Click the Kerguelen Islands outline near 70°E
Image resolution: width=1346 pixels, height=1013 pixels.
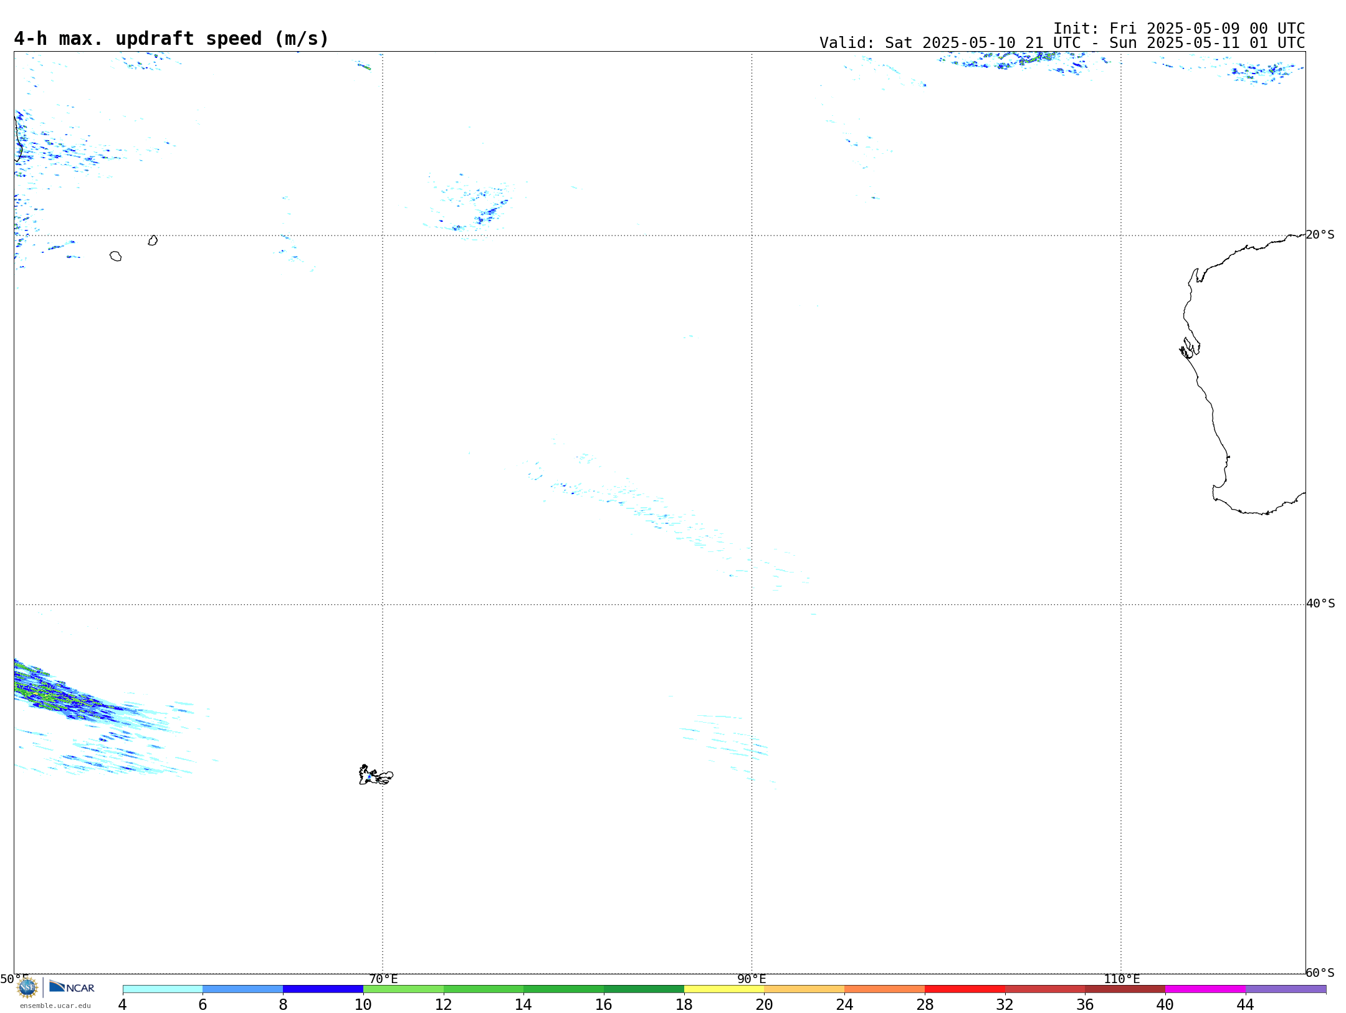coord(376,775)
